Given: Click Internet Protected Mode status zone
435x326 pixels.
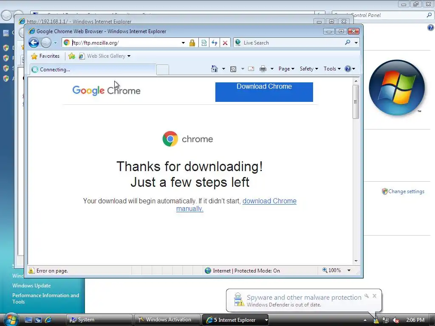Looking at the screenshot, I should (242, 270).
